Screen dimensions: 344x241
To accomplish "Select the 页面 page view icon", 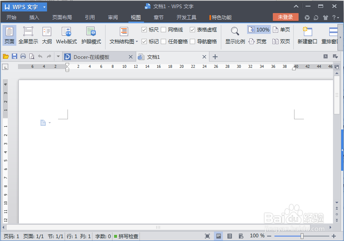I will 9,35.
